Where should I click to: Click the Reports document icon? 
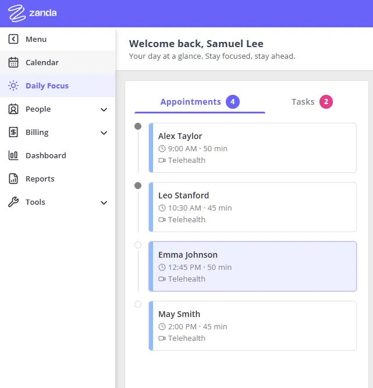point(13,179)
